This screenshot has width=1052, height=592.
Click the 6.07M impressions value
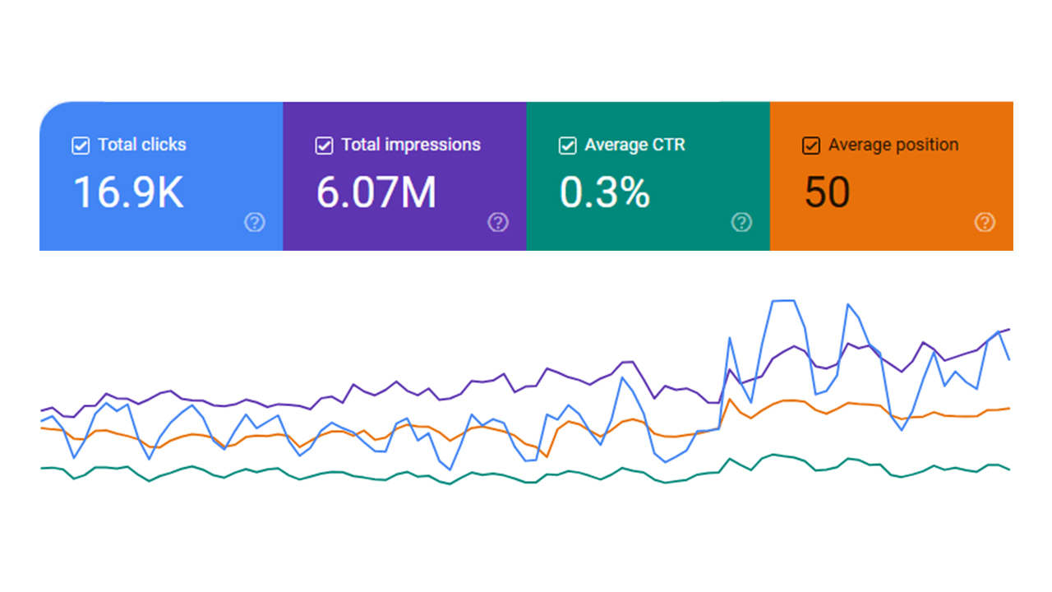coord(376,192)
